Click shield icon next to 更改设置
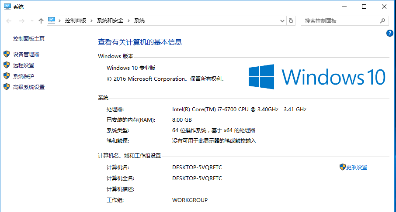This screenshot has height=212, width=396. point(343,167)
